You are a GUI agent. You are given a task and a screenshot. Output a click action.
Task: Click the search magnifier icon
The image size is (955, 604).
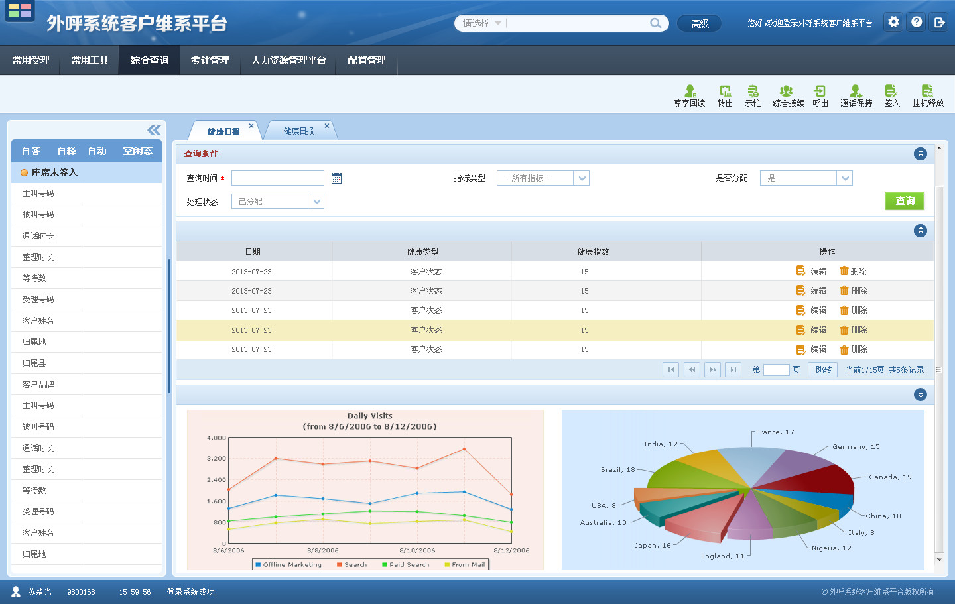pos(655,23)
